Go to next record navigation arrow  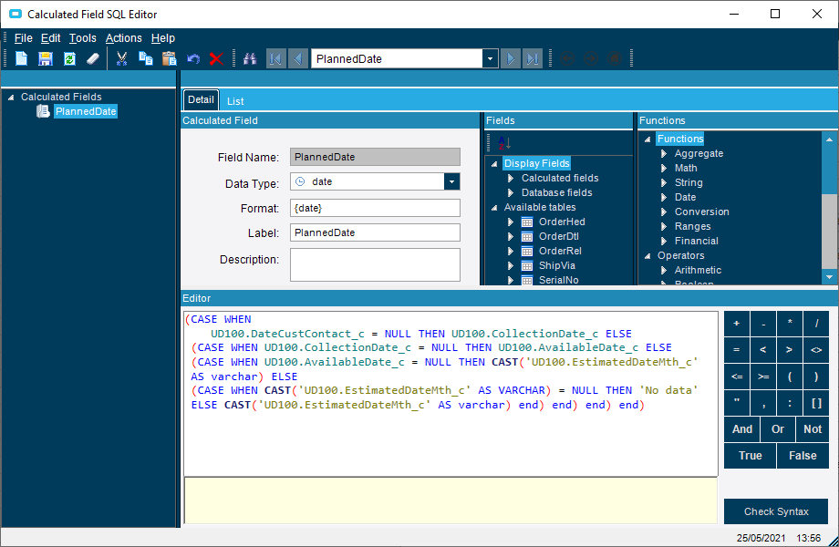(511, 58)
